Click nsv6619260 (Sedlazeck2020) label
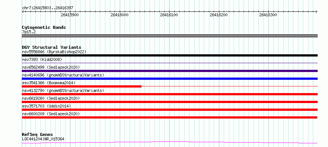The height and width of the screenshot is (147, 328). point(51,98)
